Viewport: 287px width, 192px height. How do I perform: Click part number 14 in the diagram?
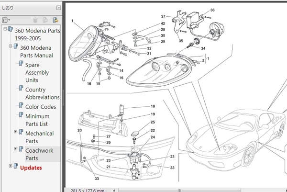tap(121, 70)
